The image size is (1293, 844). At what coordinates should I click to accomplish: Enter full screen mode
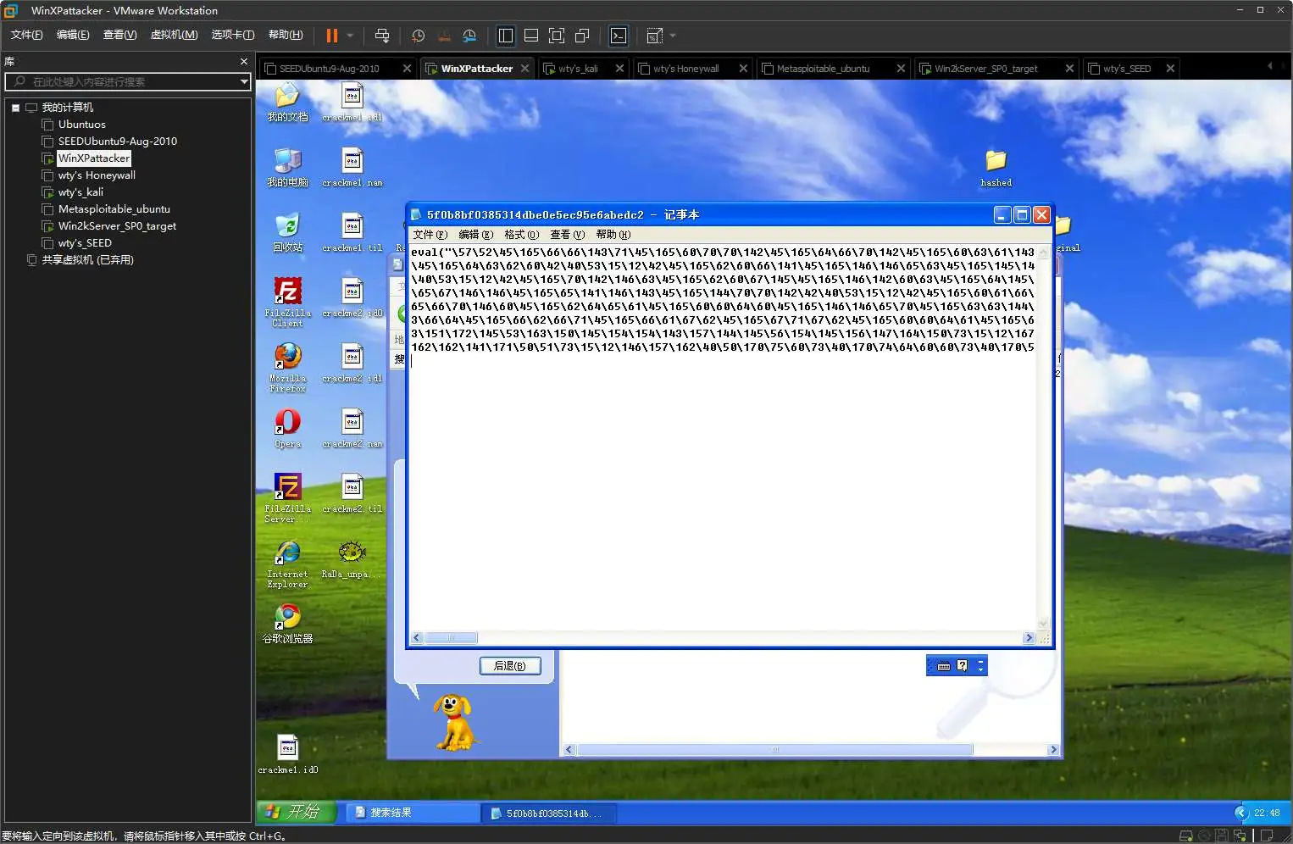click(x=557, y=36)
